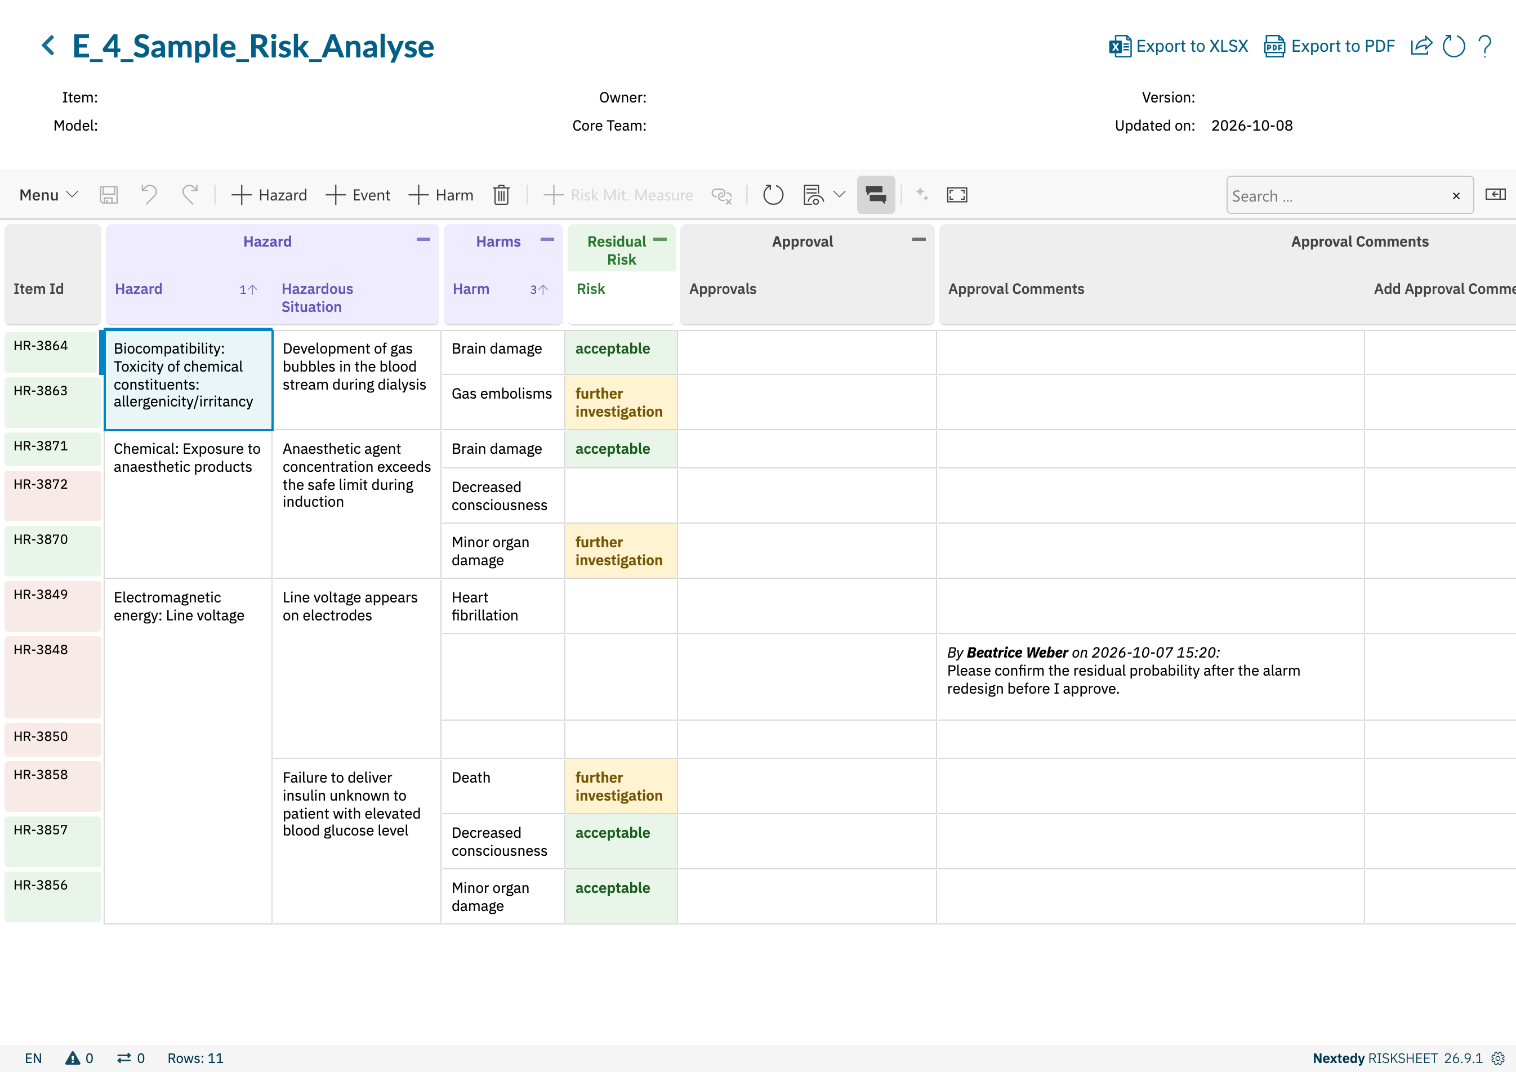1516x1072 pixels.
Task: Toggle the comments speech bubble button
Action: [x=876, y=195]
